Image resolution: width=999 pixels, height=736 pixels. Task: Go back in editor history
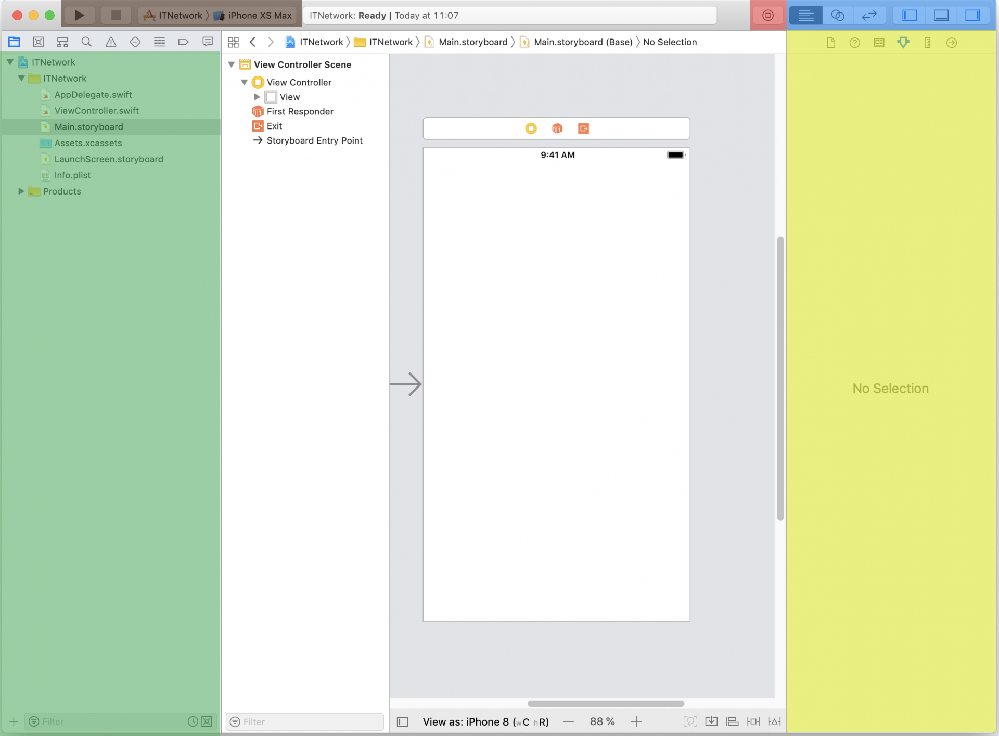252,42
